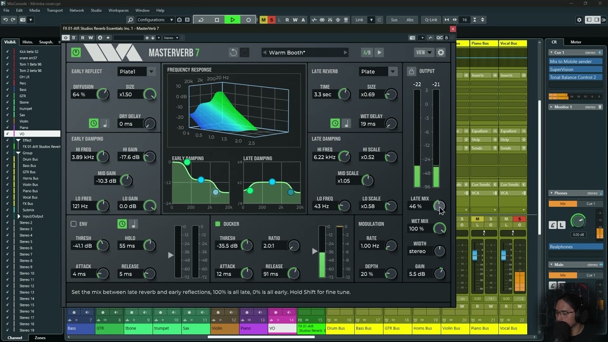Screen dimensions: 608x342
Task: Click the red S solo-all button
Action: pyautogui.click(x=272, y=20)
